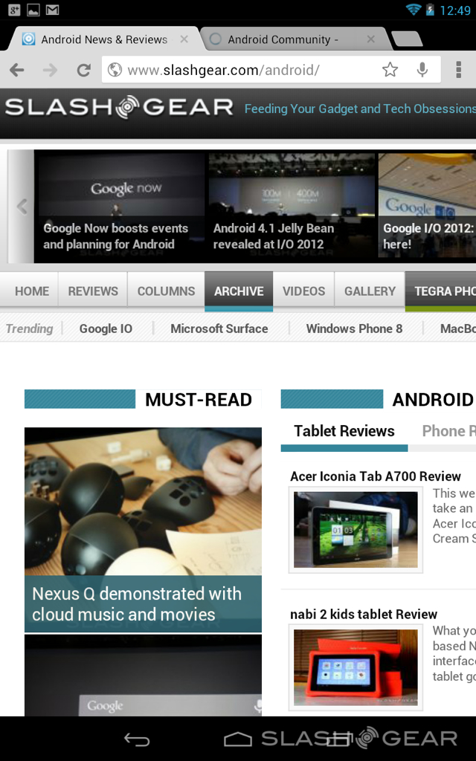Screen dimensions: 476x761
Task: Select the Tablet Reviews tab
Action: click(x=344, y=431)
